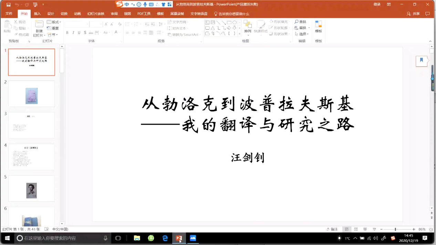Click the zoom slider handle
Viewport: 436px width, 245px height.
click(395, 229)
